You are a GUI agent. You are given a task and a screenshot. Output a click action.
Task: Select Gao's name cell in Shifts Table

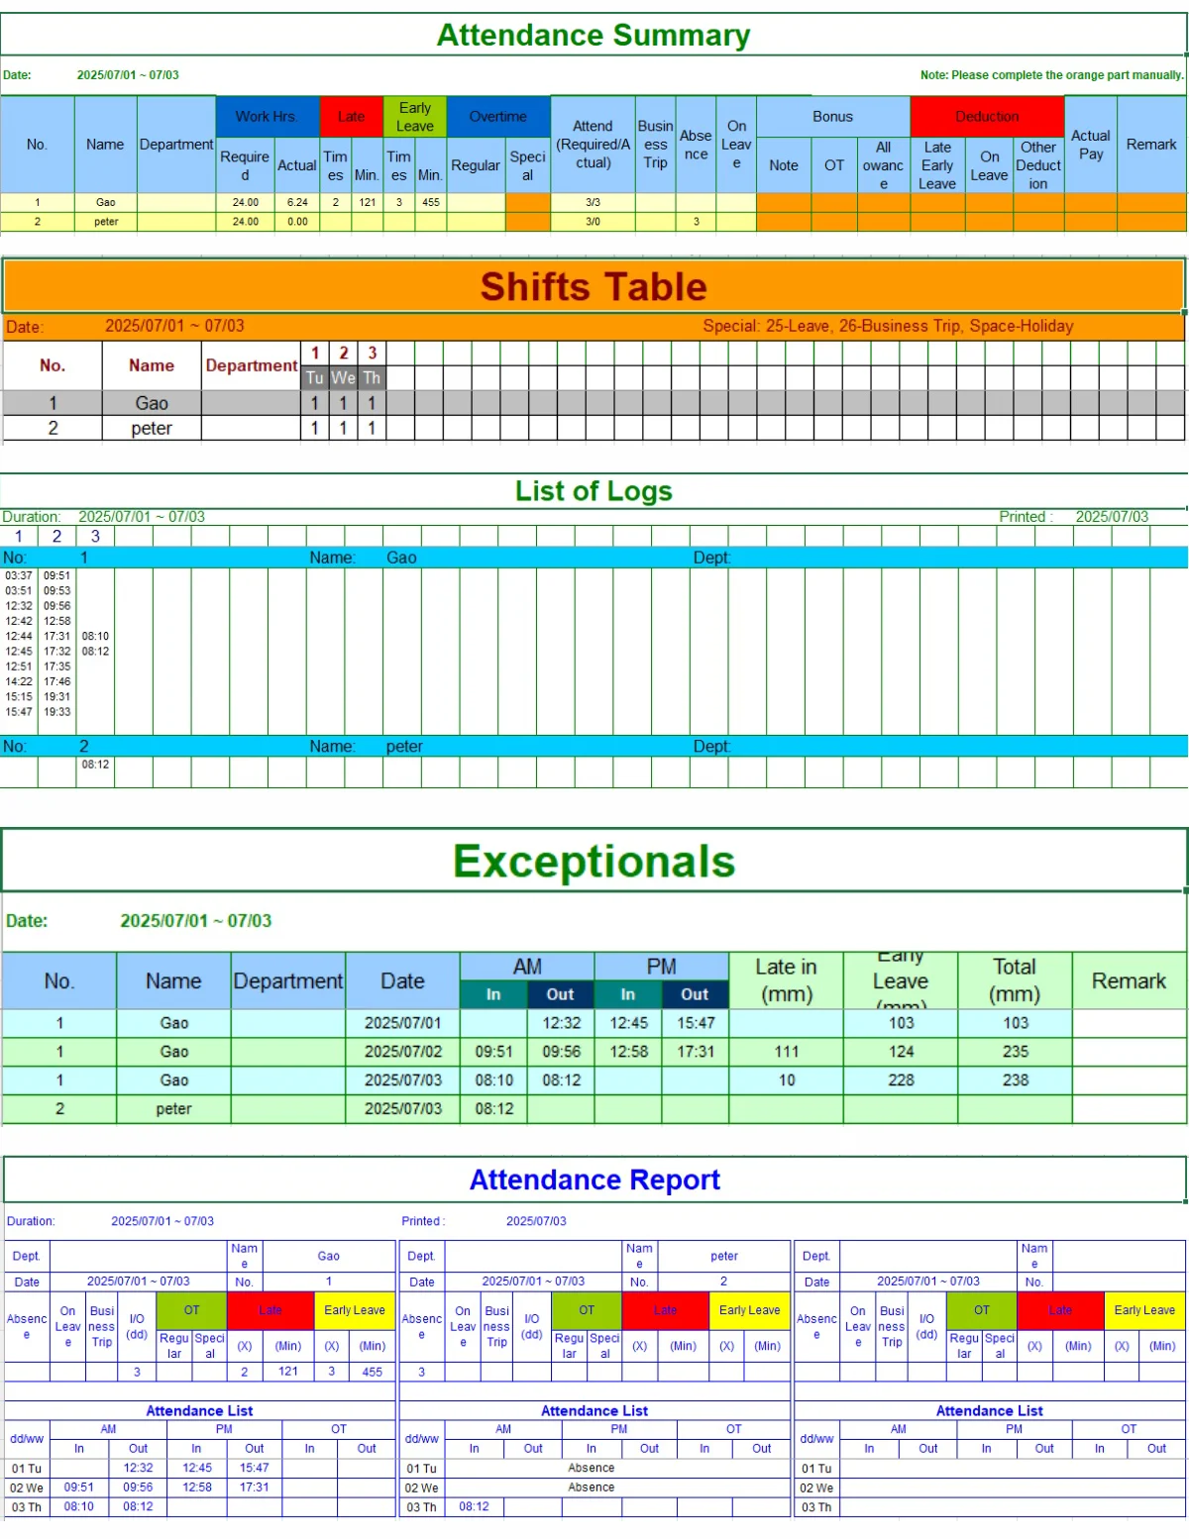click(152, 403)
